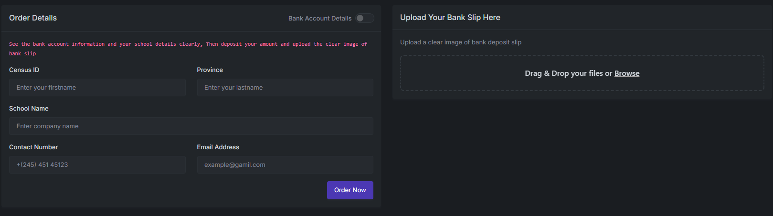Focus the Province text field
773x216 pixels.
pos(285,88)
